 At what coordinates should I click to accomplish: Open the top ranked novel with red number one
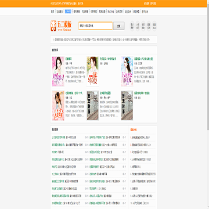click(x=140, y=138)
